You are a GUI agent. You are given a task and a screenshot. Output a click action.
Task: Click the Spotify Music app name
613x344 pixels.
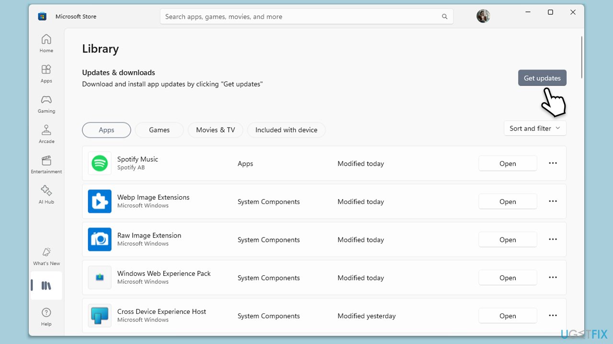pos(137,159)
